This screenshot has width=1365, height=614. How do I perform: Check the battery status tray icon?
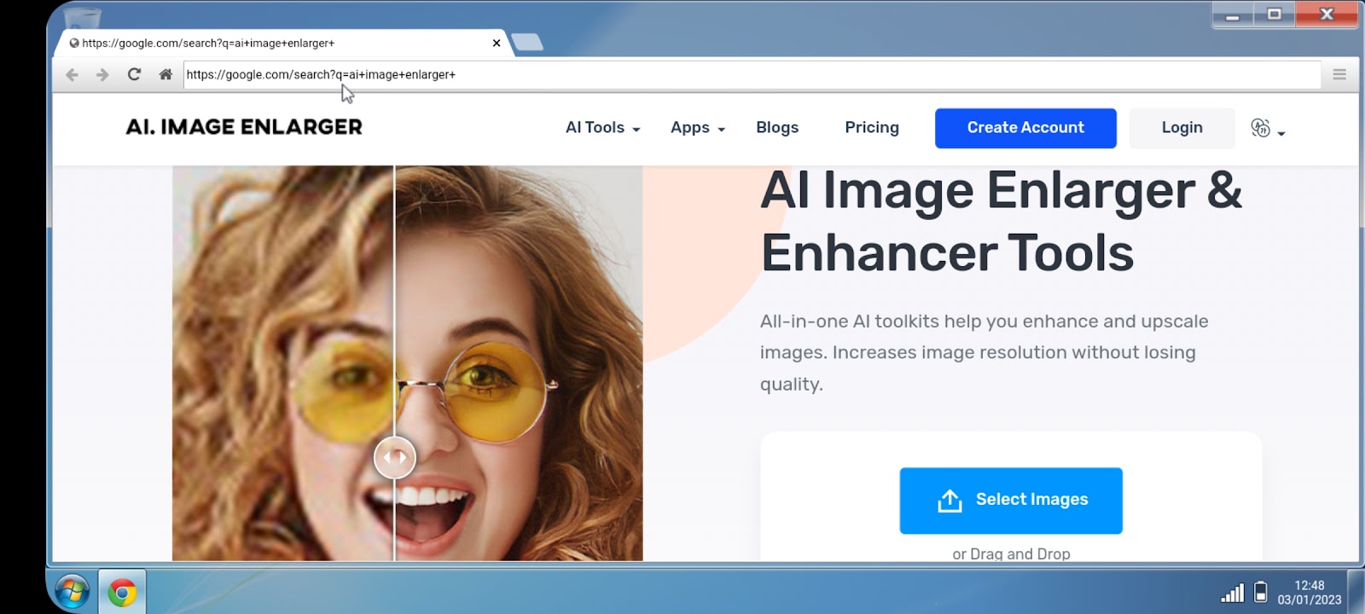tap(1260, 592)
